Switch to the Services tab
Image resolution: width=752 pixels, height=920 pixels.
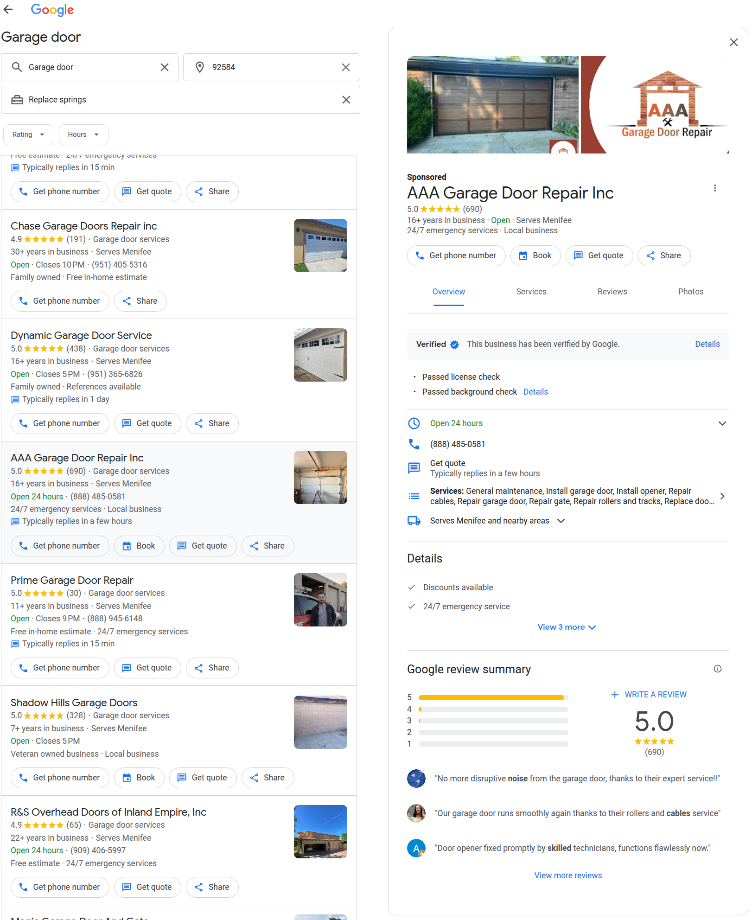(531, 292)
